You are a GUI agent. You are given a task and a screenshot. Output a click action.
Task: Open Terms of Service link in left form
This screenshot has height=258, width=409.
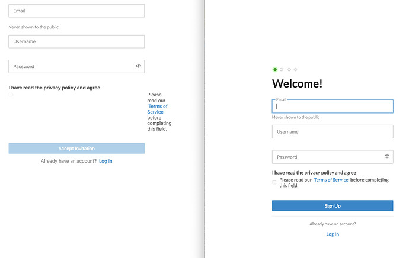click(x=157, y=109)
